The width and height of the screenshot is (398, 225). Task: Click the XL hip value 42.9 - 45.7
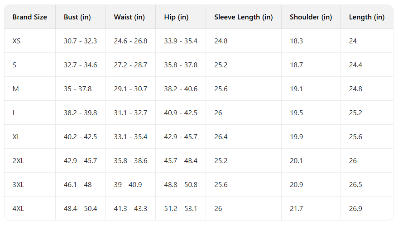[x=181, y=137]
